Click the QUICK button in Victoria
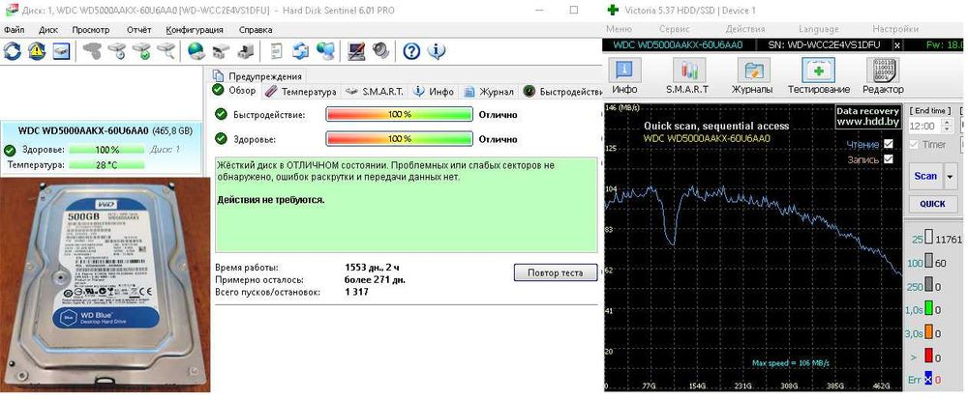Screen dimensions: 968x400 pyautogui.click(x=933, y=204)
